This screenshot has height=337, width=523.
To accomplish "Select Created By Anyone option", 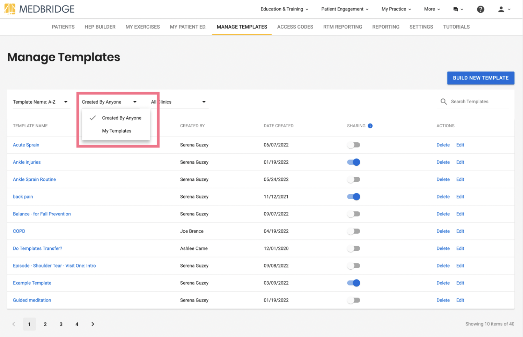I will tap(116, 118).
